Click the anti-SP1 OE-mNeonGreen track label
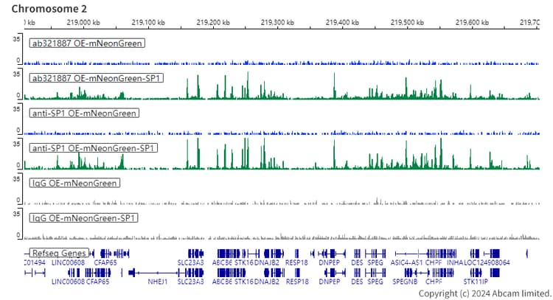This screenshot has height=300, width=553. 84,114
